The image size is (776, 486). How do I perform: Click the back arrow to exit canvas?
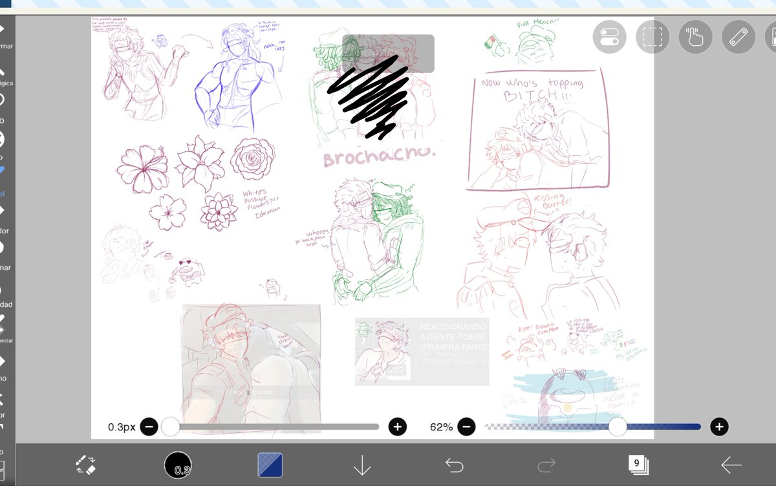[x=731, y=465]
